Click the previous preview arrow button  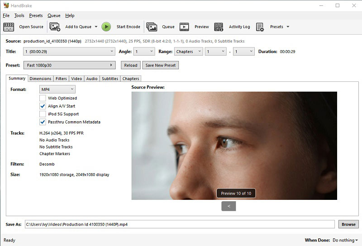point(229,206)
